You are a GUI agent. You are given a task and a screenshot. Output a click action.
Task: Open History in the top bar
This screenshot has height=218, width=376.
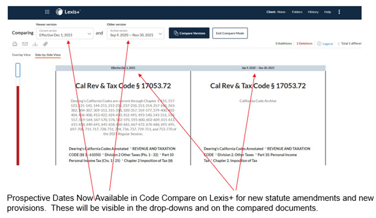(313, 12)
